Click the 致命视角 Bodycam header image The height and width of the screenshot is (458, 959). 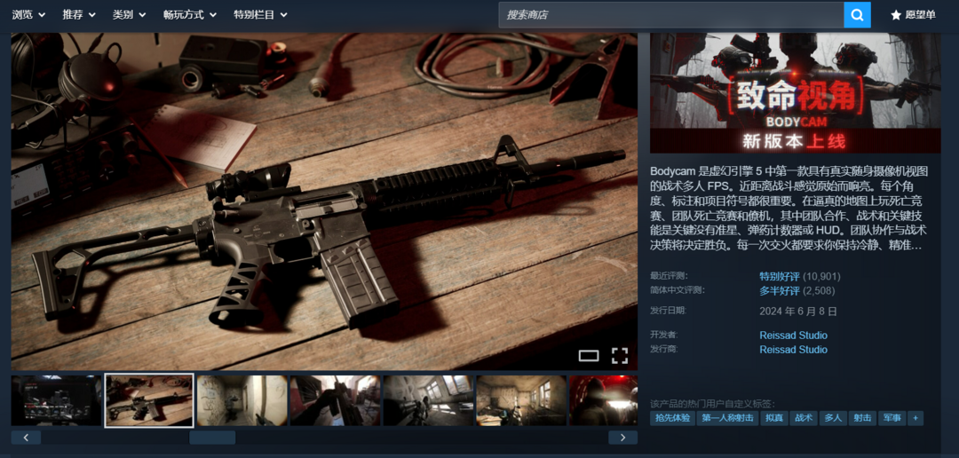pyautogui.click(x=795, y=92)
